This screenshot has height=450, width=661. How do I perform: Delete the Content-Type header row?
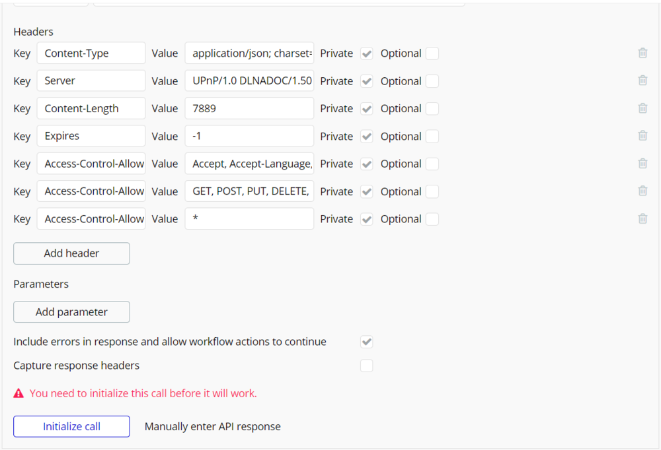(642, 53)
